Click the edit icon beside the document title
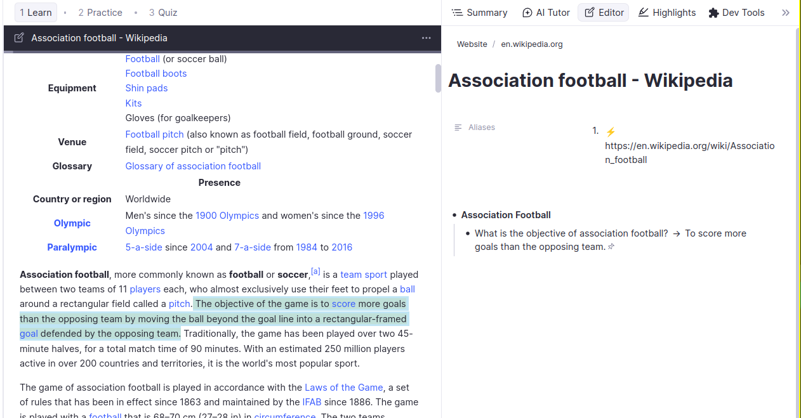This screenshot has width=801, height=418. (x=19, y=38)
